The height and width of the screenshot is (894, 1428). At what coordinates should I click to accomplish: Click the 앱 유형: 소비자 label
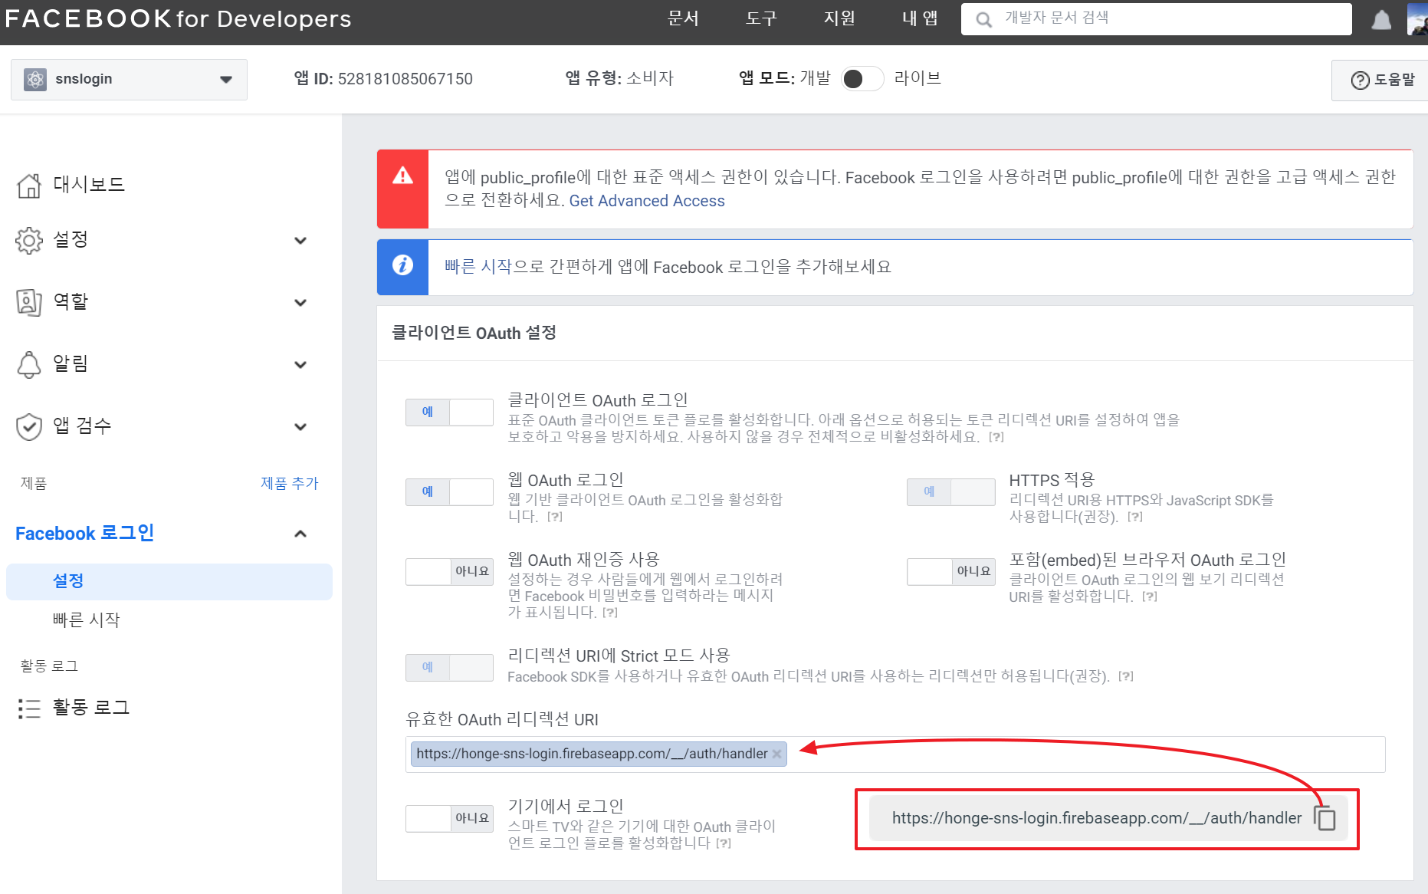(x=619, y=78)
